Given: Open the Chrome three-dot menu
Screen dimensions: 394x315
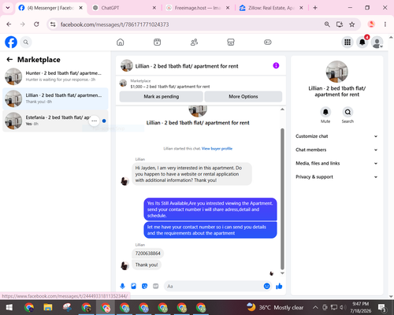Looking at the screenshot, I should pyautogui.click(x=385, y=24).
